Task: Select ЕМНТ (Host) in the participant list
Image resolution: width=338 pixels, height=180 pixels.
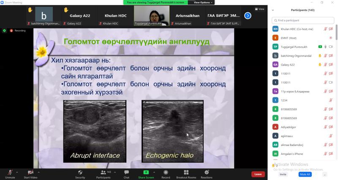Action: point(303,38)
